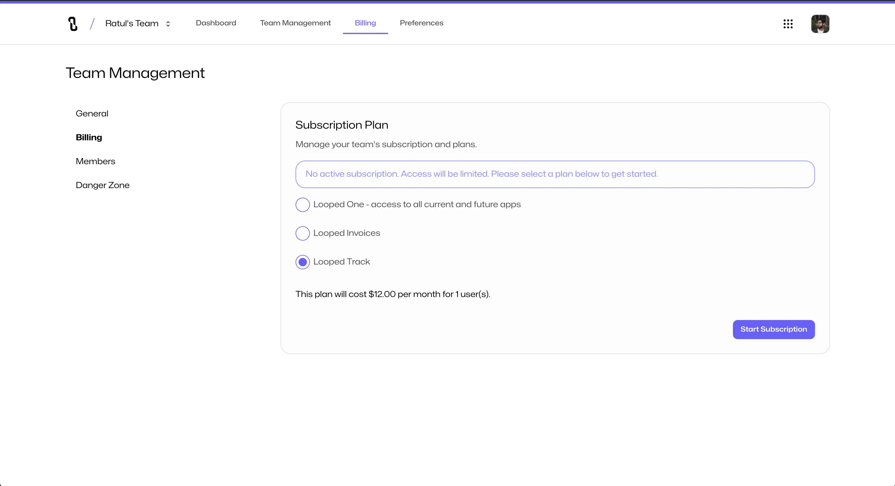Open the Members section
This screenshot has width=895, height=486.
click(x=95, y=161)
